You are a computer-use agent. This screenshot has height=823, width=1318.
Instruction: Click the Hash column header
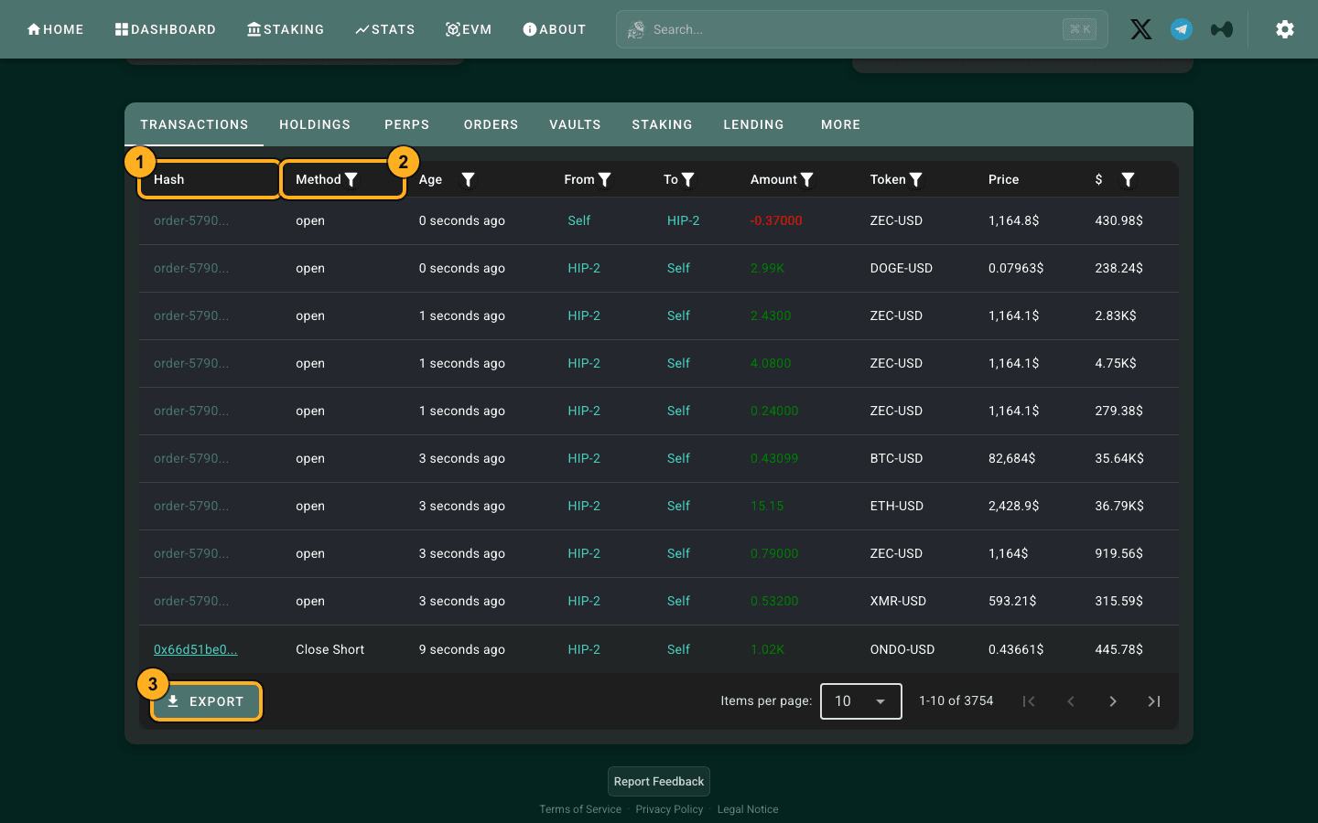tap(210, 179)
